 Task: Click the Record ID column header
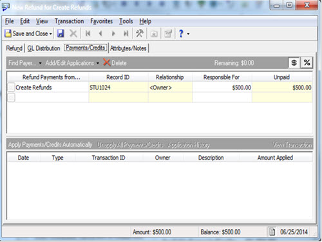point(118,77)
